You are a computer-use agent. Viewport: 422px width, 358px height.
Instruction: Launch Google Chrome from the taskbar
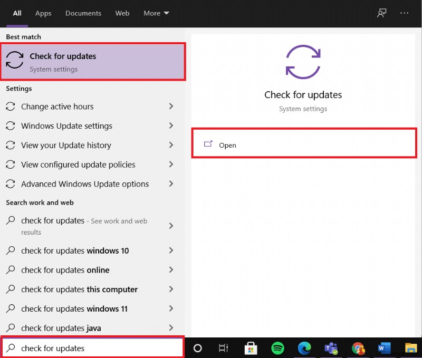(x=358, y=348)
